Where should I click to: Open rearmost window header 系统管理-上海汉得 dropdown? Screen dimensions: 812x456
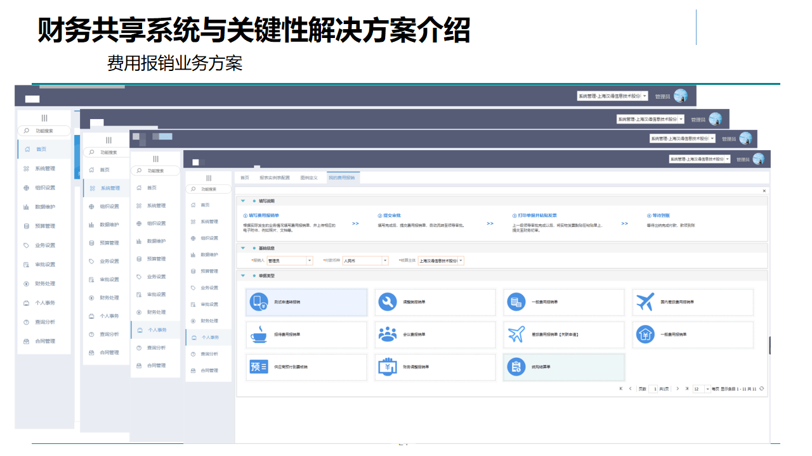tap(612, 96)
